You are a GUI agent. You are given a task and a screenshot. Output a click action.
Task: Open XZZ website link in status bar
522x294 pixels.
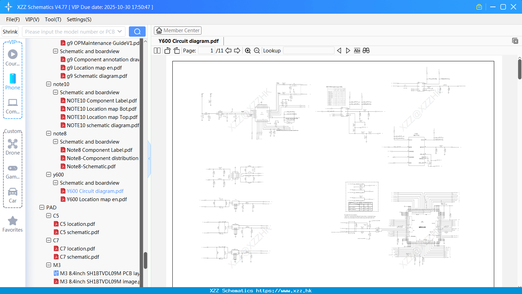coord(284,291)
